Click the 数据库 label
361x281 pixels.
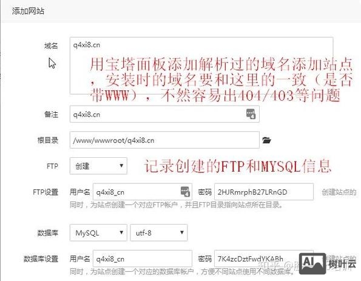pos(48,233)
